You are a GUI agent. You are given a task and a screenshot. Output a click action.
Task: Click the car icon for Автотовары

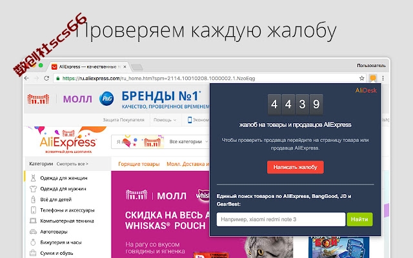coord(33,232)
